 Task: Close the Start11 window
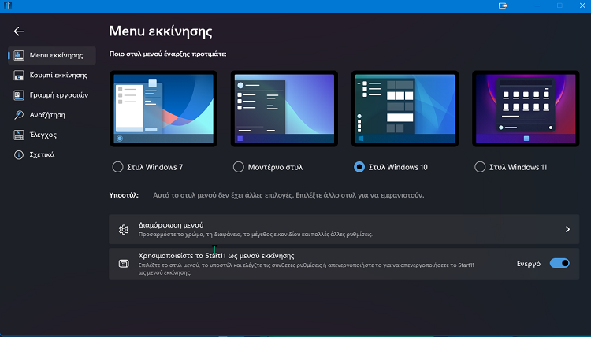pyautogui.click(x=582, y=6)
